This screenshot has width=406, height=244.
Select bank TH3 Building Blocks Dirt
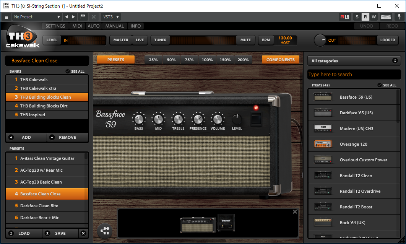tap(47, 106)
